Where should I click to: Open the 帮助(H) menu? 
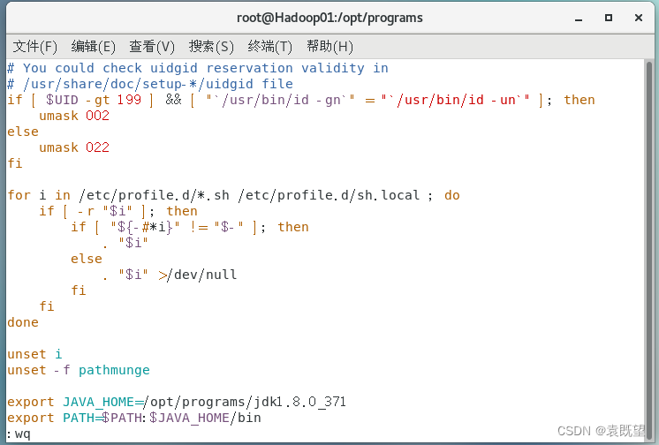(x=329, y=46)
